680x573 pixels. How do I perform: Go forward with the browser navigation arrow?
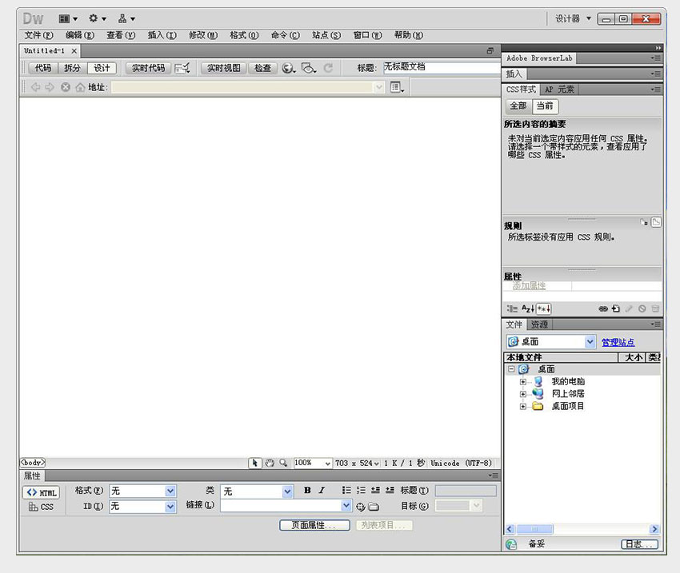pyautogui.click(x=50, y=87)
